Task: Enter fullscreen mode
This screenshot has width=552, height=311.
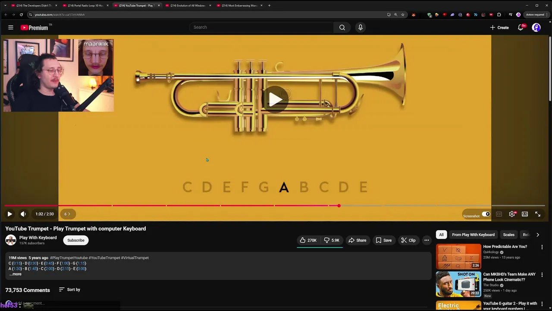Action: (x=538, y=214)
